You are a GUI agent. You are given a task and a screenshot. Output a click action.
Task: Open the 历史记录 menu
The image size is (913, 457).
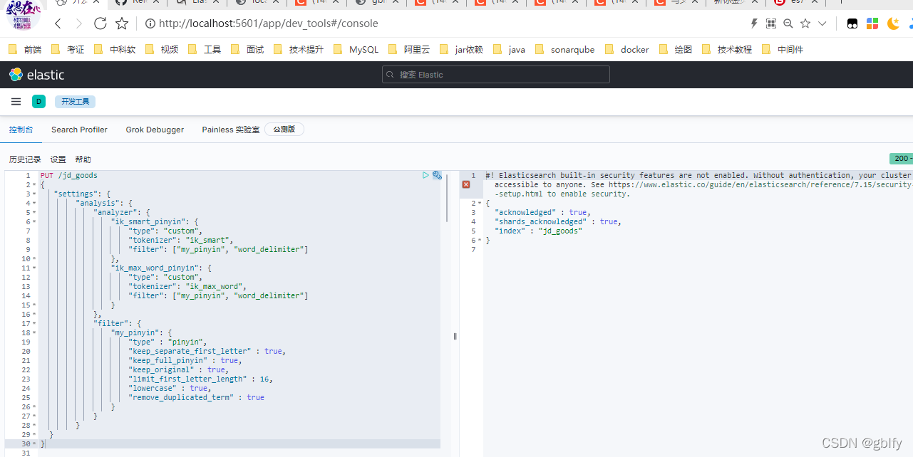coord(25,159)
